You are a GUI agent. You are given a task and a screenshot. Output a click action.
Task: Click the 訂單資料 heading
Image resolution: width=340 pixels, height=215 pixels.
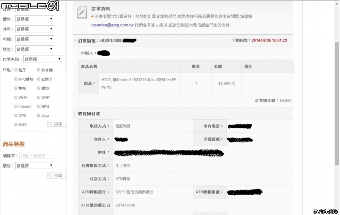point(101,9)
